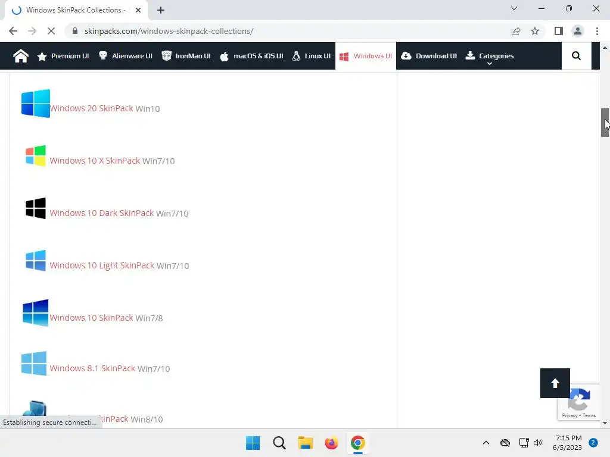Click the page vertical scrollbar thumb
Screen dimensions: 610x457
(x=605, y=123)
